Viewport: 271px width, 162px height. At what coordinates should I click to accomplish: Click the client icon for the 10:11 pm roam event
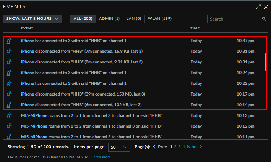coord(9,137)
